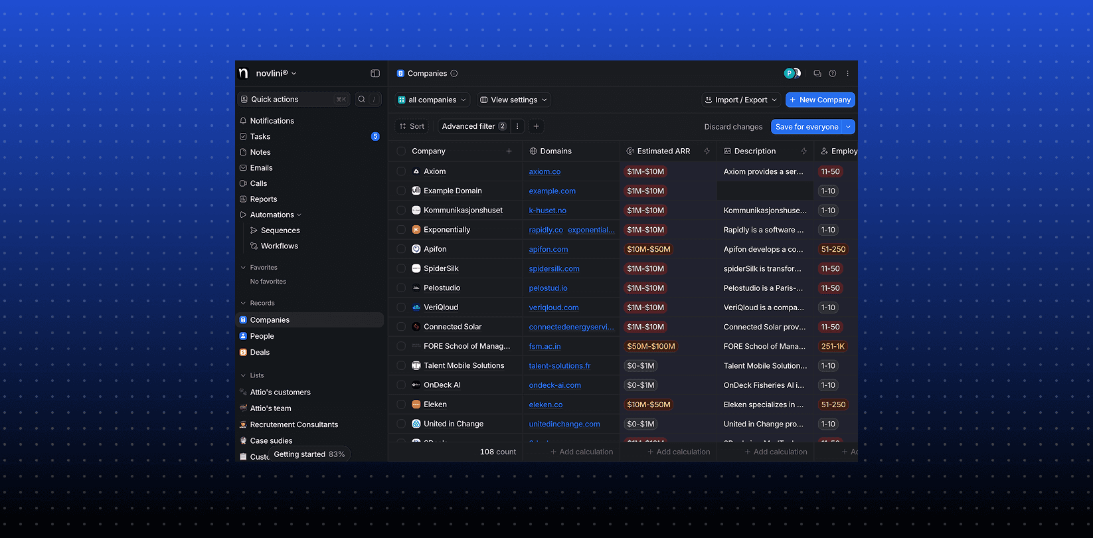
Task: Select the VeriQloud row checkbox
Action: (401, 308)
